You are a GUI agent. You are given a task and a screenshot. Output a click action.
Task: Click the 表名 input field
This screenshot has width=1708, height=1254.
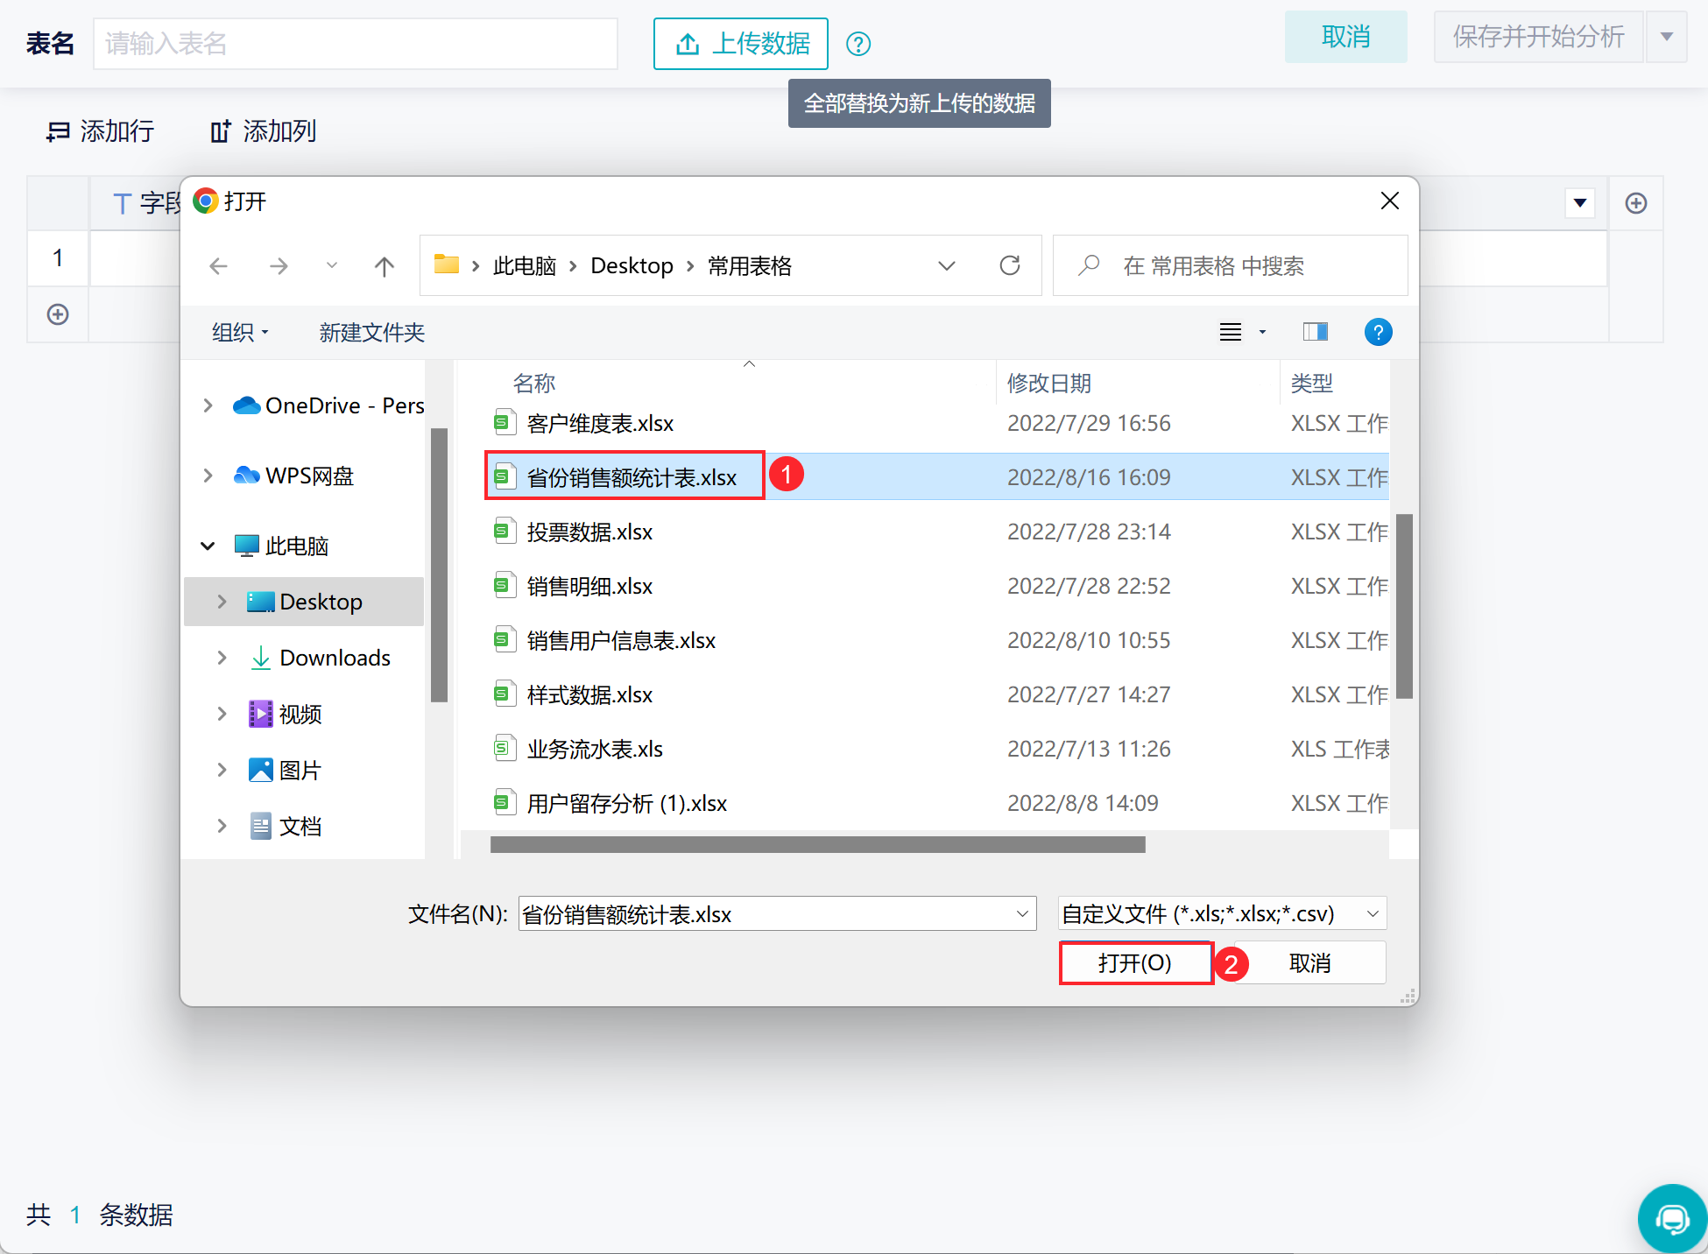tap(355, 44)
